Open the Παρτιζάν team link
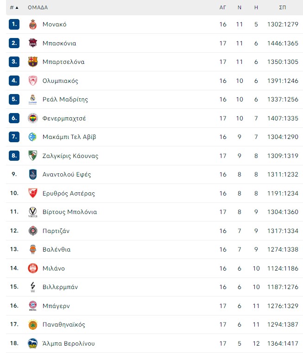 pyautogui.click(x=56, y=231)
